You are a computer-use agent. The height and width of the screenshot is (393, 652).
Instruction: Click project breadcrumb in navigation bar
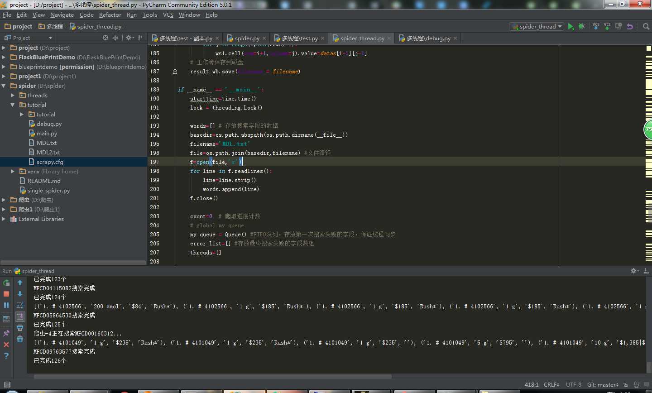[18, 26]
